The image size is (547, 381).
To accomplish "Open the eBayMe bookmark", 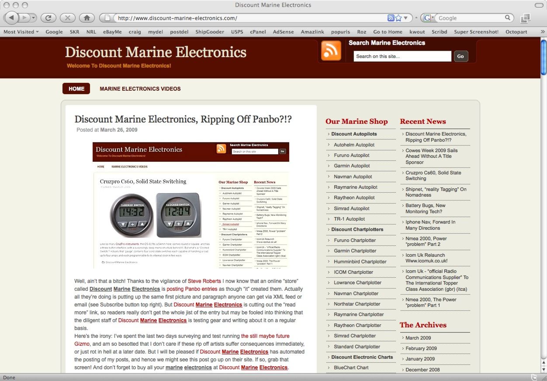I will click(112, 32).
